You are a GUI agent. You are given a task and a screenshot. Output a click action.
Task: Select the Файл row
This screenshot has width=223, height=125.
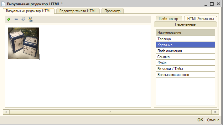click(185, 63)
